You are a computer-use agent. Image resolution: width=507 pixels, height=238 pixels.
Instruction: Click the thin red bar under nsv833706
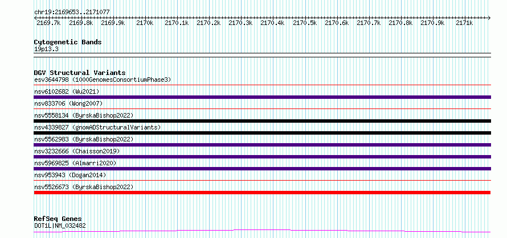pos(262,109)
